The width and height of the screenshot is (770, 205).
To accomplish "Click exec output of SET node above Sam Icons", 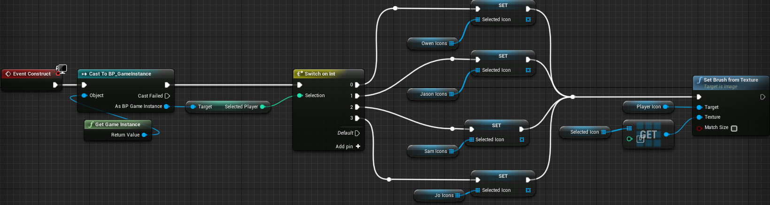I will pyautogui.click(x=522, y=129).
